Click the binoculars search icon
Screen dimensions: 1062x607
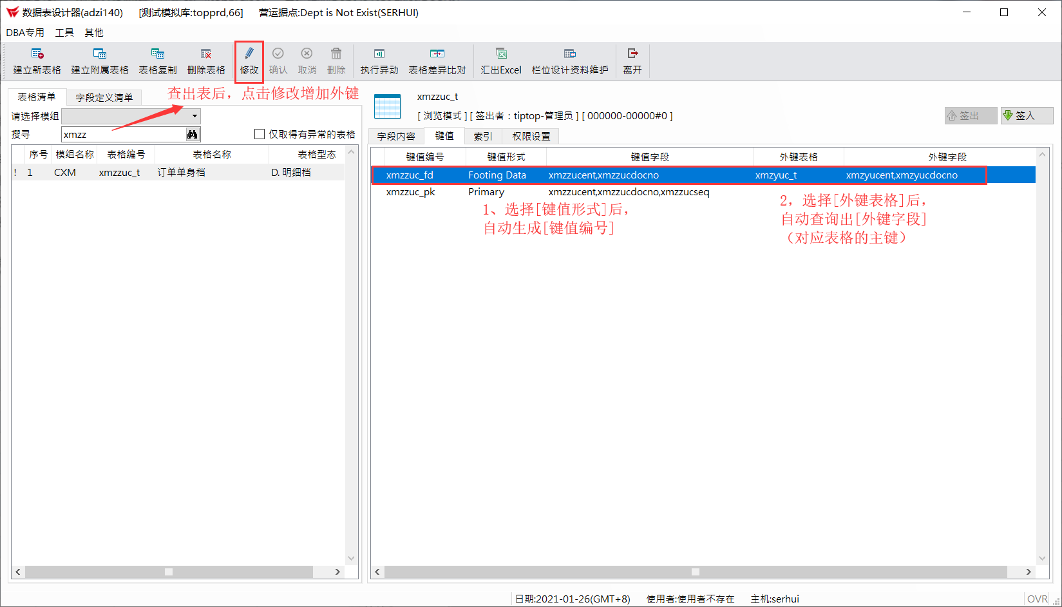click(193, 134)
